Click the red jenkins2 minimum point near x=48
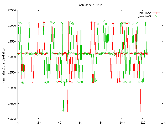 click(67, 111)
